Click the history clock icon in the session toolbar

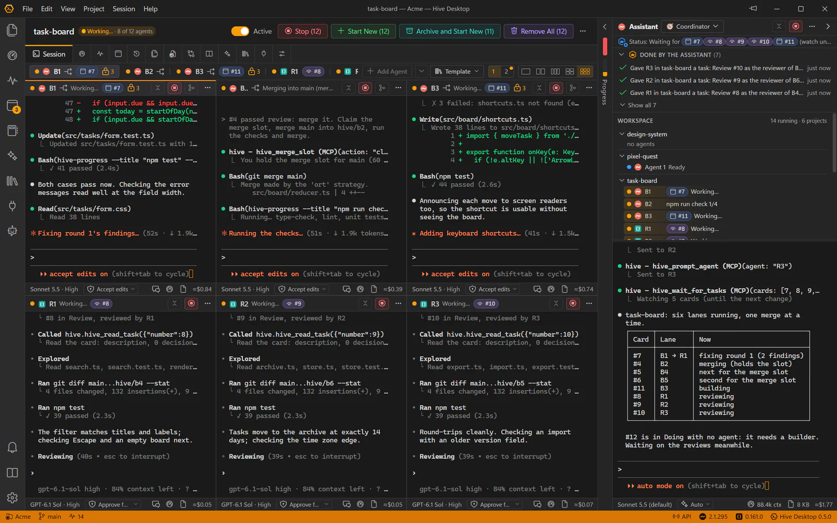pos(137,54)
